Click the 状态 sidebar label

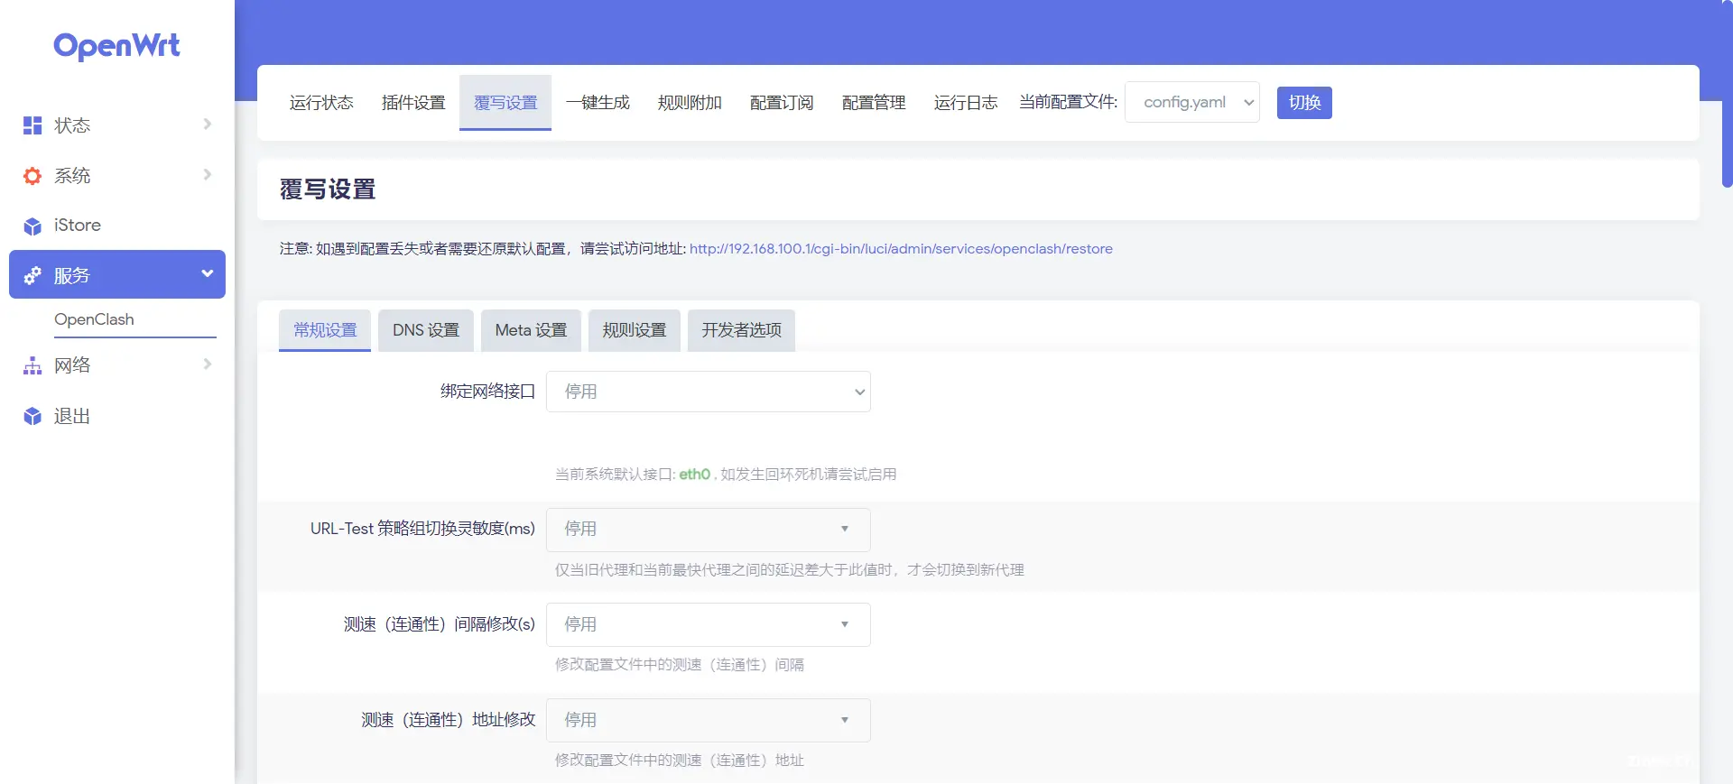click(x=72, y=125)
